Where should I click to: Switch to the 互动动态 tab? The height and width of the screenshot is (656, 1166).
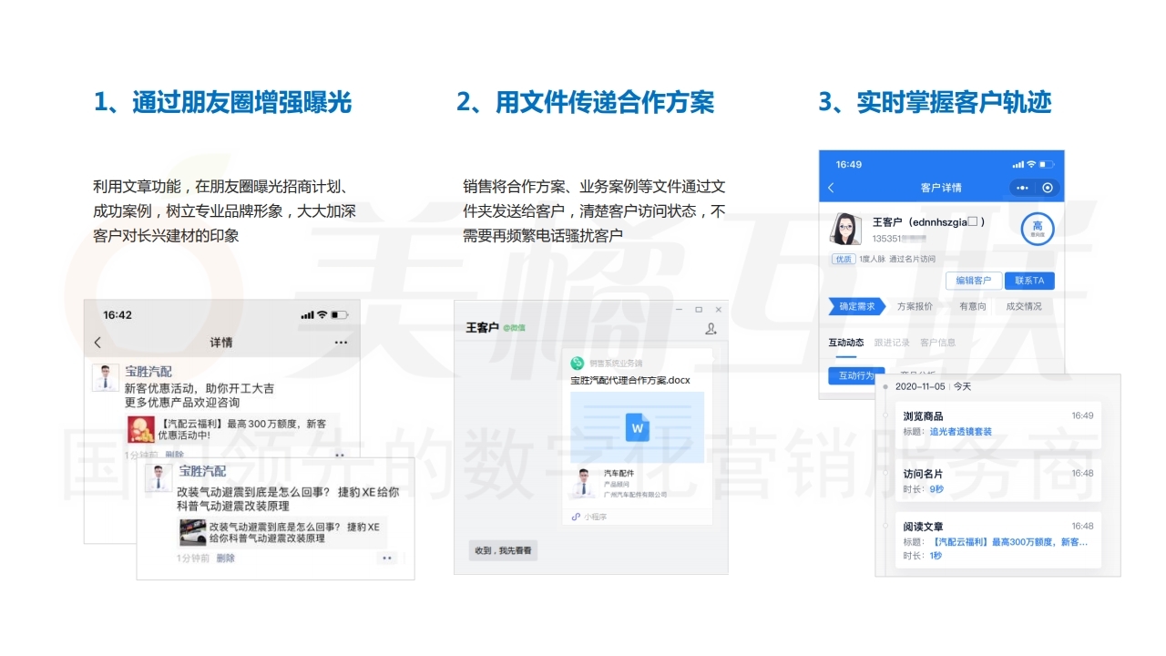tap(846, 343)
